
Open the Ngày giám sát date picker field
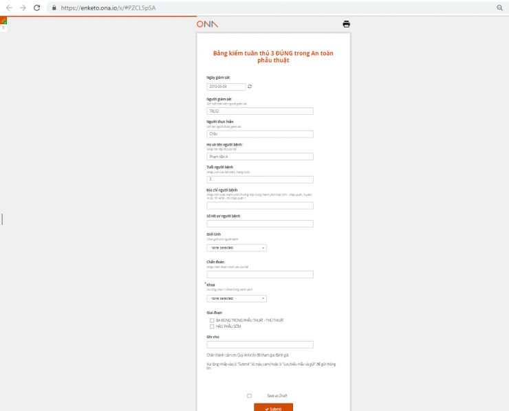[x=226, y=87]
